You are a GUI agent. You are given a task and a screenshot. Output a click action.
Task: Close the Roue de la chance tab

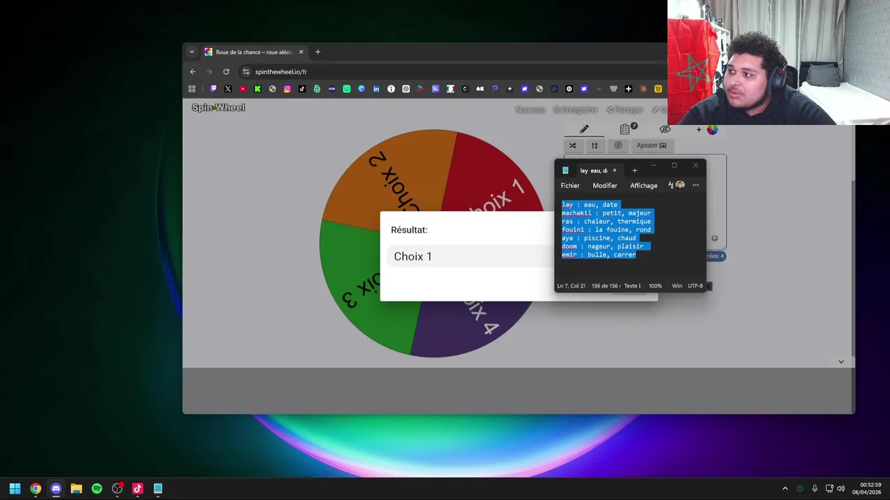pyautogui.click(x=301, y=52)
